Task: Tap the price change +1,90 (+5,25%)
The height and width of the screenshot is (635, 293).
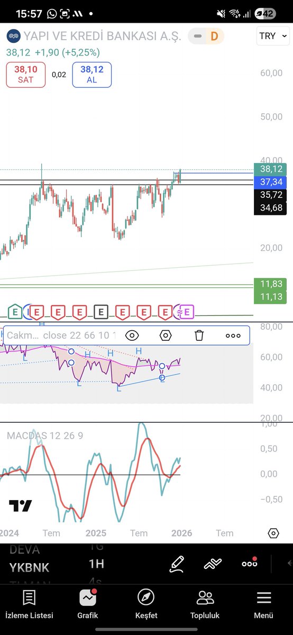Action: click(x=67, y=52)
